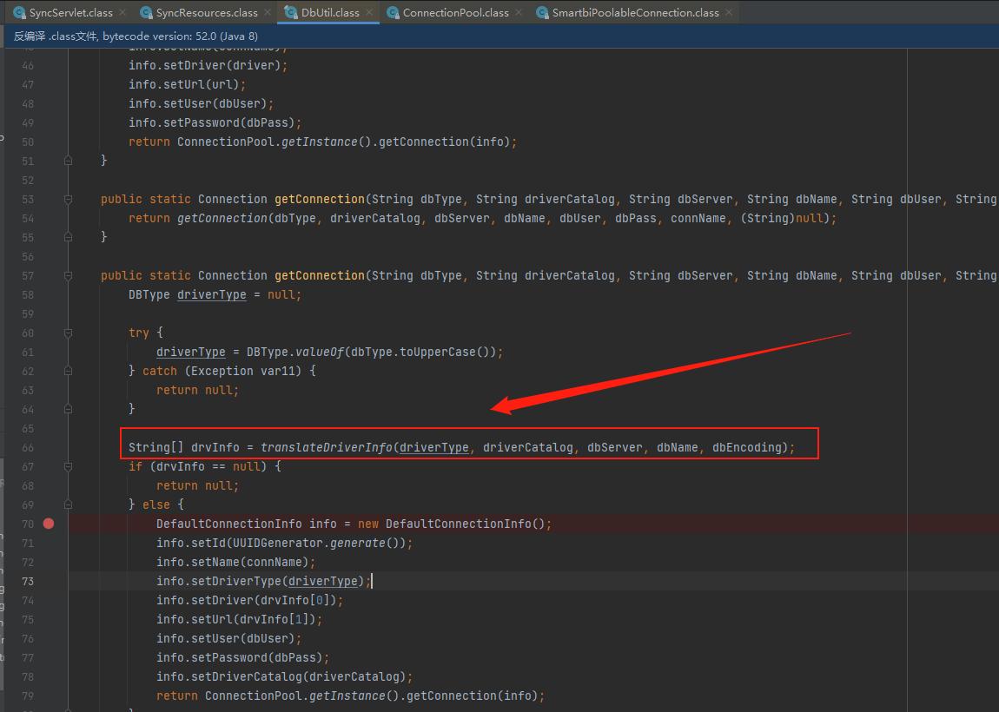Close the SmartbiPoolableConnection.class tab
The height and width of the screenshot is (712, 999).
[728, 13]
